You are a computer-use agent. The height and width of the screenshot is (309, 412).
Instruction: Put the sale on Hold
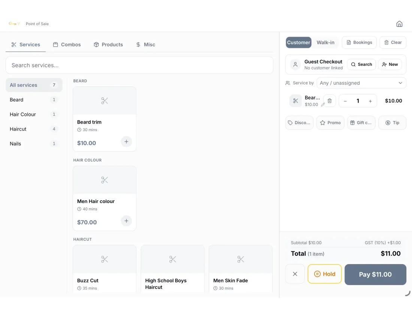point(325,274)
